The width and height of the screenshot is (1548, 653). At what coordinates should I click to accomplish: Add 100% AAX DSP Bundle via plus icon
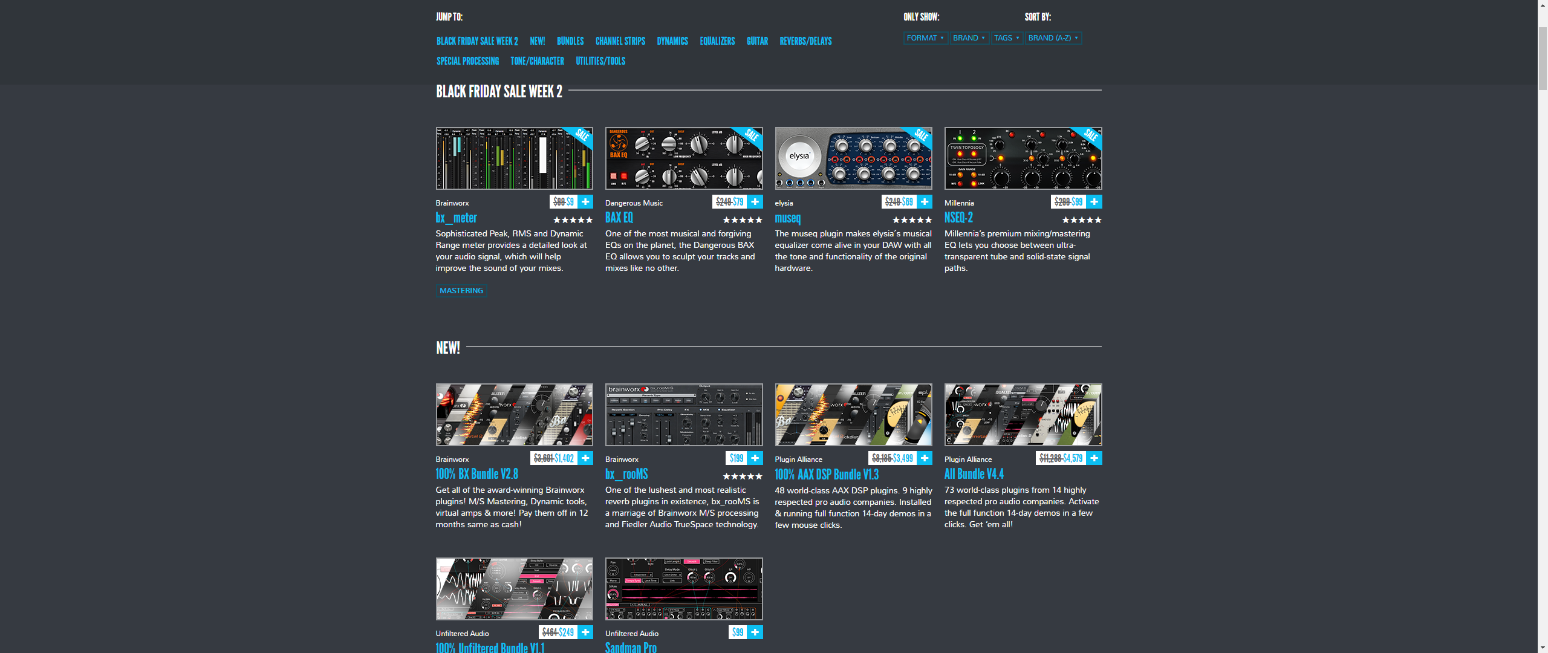coord(925,458)
